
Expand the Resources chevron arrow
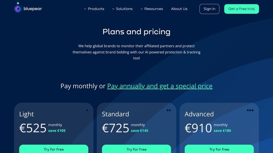(x=142, y=9)
